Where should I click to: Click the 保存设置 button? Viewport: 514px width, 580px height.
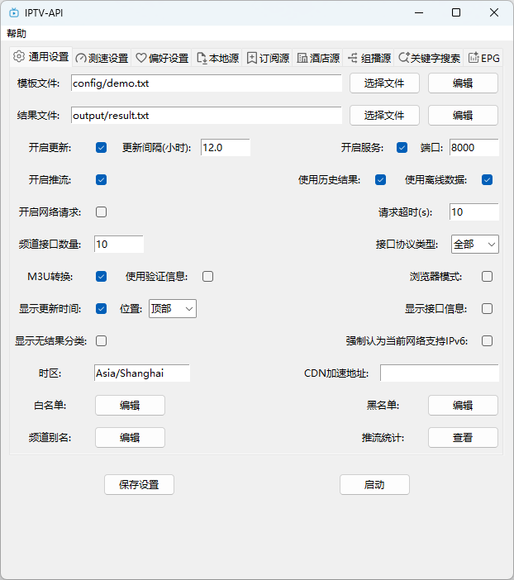(x=139, y=484)
